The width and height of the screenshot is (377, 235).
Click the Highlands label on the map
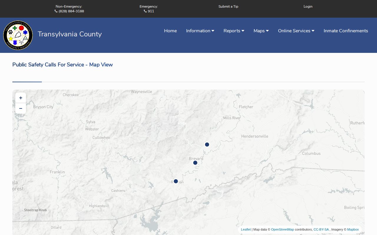tap(97, 206)
